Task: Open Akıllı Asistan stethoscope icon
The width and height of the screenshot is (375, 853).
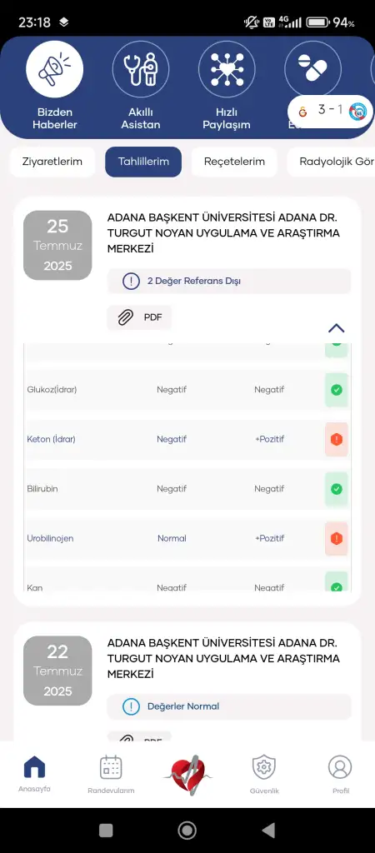Action: point(141,69)
